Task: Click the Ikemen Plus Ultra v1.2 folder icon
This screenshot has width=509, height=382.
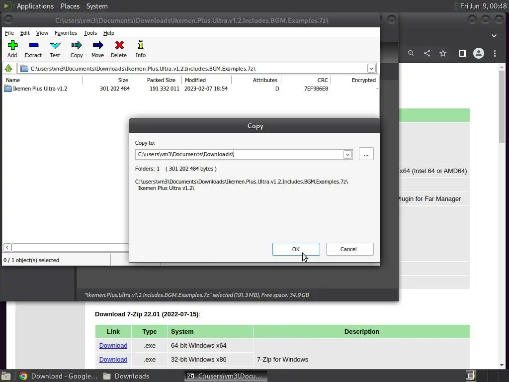Action: [8, 89]
